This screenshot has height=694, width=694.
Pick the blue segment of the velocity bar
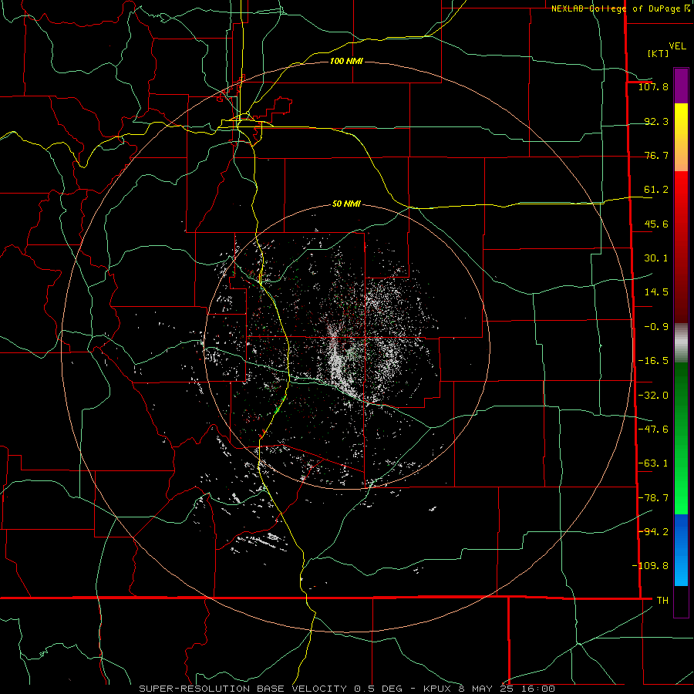pos(681,550)
